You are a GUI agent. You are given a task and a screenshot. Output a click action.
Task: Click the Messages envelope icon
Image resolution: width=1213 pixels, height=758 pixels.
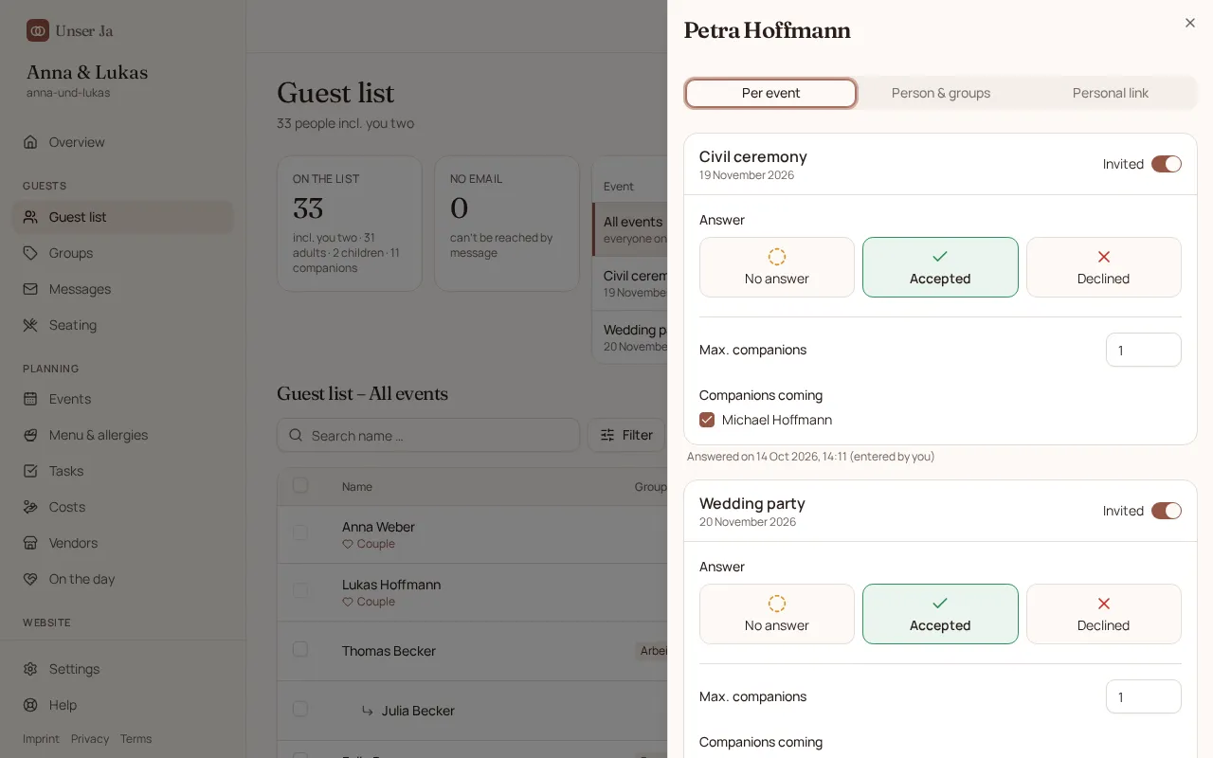pos(30,289)
